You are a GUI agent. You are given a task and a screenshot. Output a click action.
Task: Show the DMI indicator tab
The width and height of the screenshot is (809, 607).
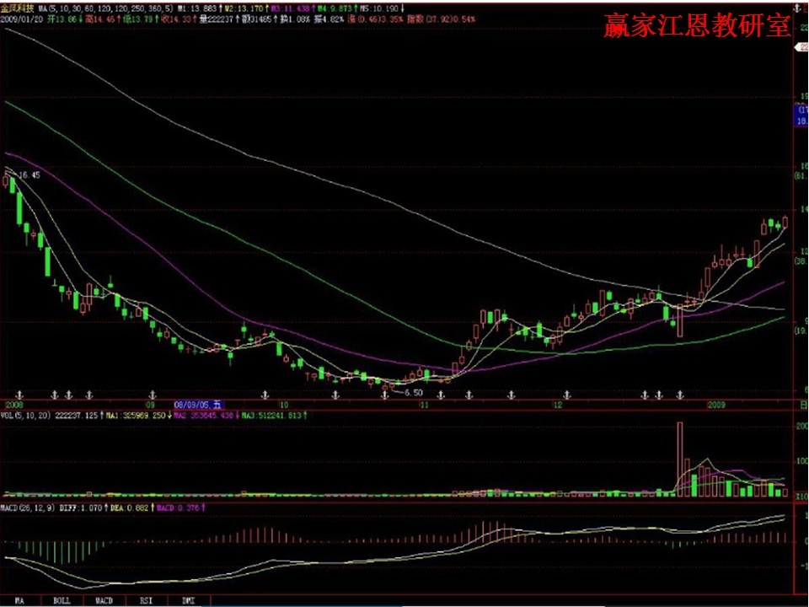tap(189, 600)
